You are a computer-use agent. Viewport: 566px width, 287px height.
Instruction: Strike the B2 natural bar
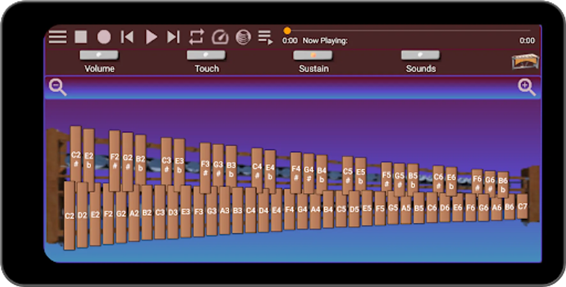point(147,212)
